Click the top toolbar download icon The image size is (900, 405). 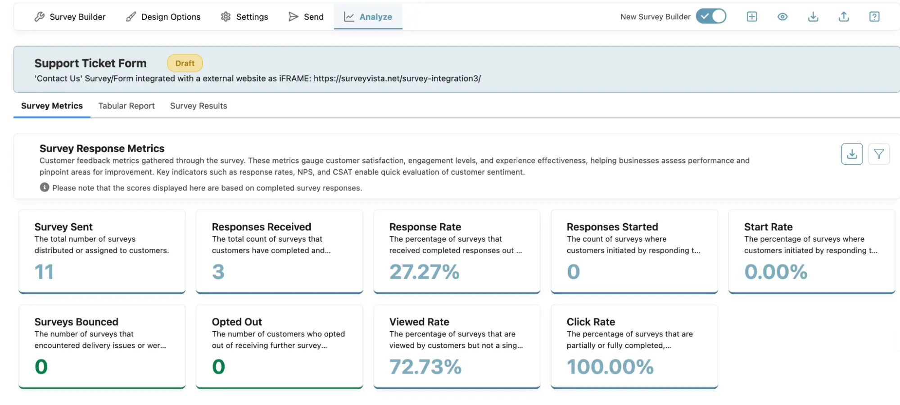pyautogui.click(x=813, y=17)
